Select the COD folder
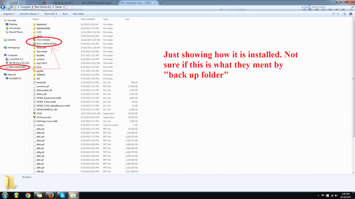The width and height of the screenshot is (355, 199). (39, 32)
